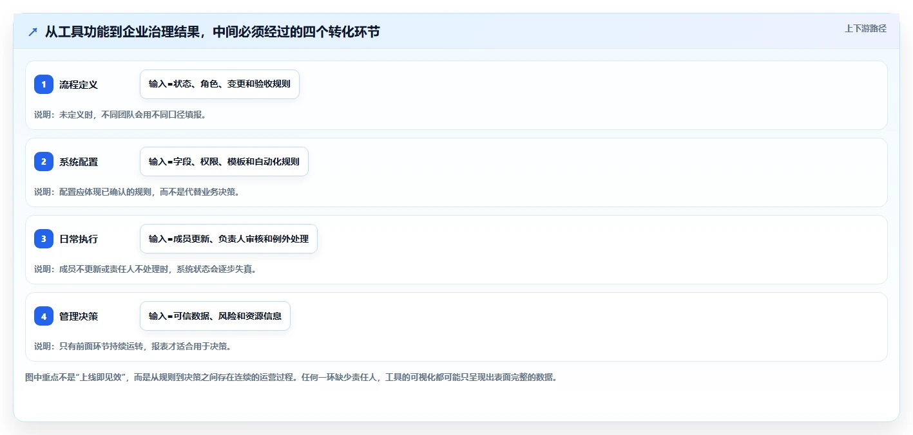Screen dimensions: 913x435
Task: Select step badge number 1
Action: click(44, 84)
